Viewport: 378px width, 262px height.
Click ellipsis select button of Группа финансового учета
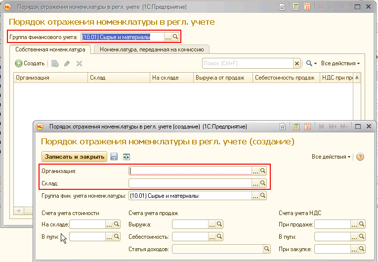point(168,37)
